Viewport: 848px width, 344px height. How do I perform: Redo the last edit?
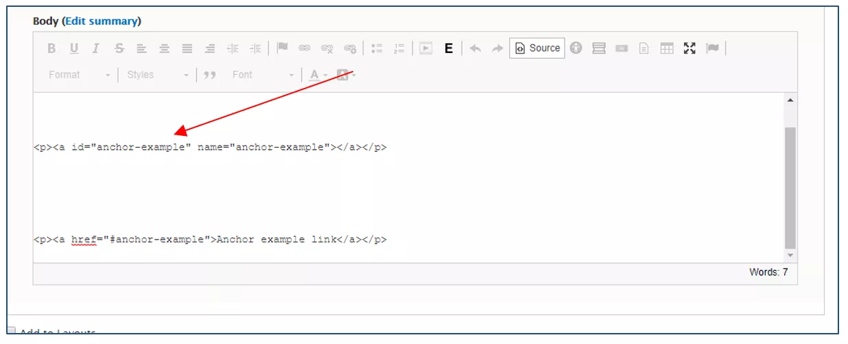[498, 48]
